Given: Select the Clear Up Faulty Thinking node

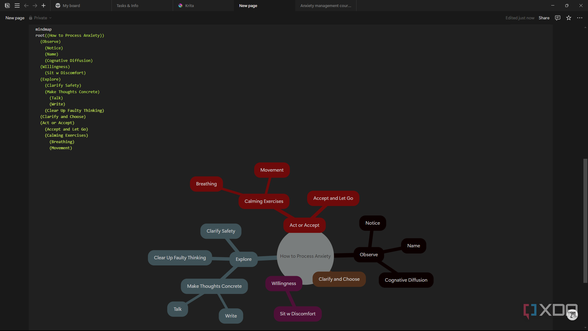Looking at the screenshot, I should tap(180, 258).
